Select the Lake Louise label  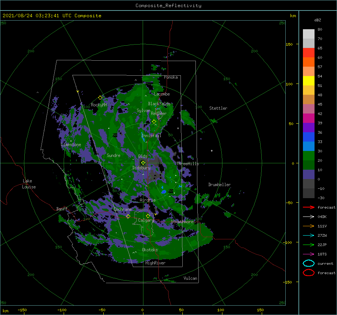29,184
